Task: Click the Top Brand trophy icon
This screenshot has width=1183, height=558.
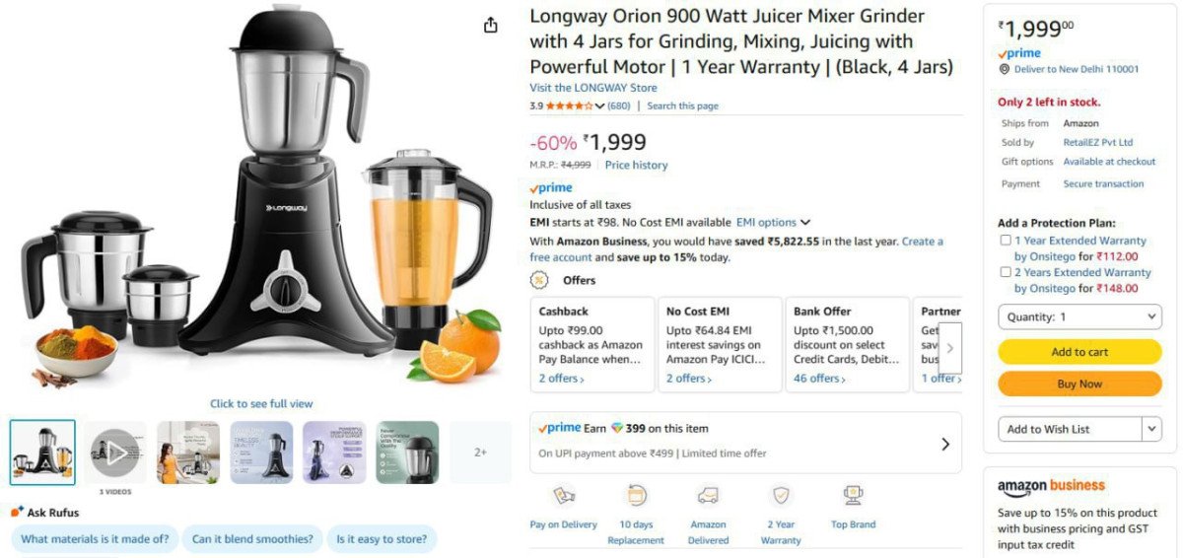Action: coord(853,495)
